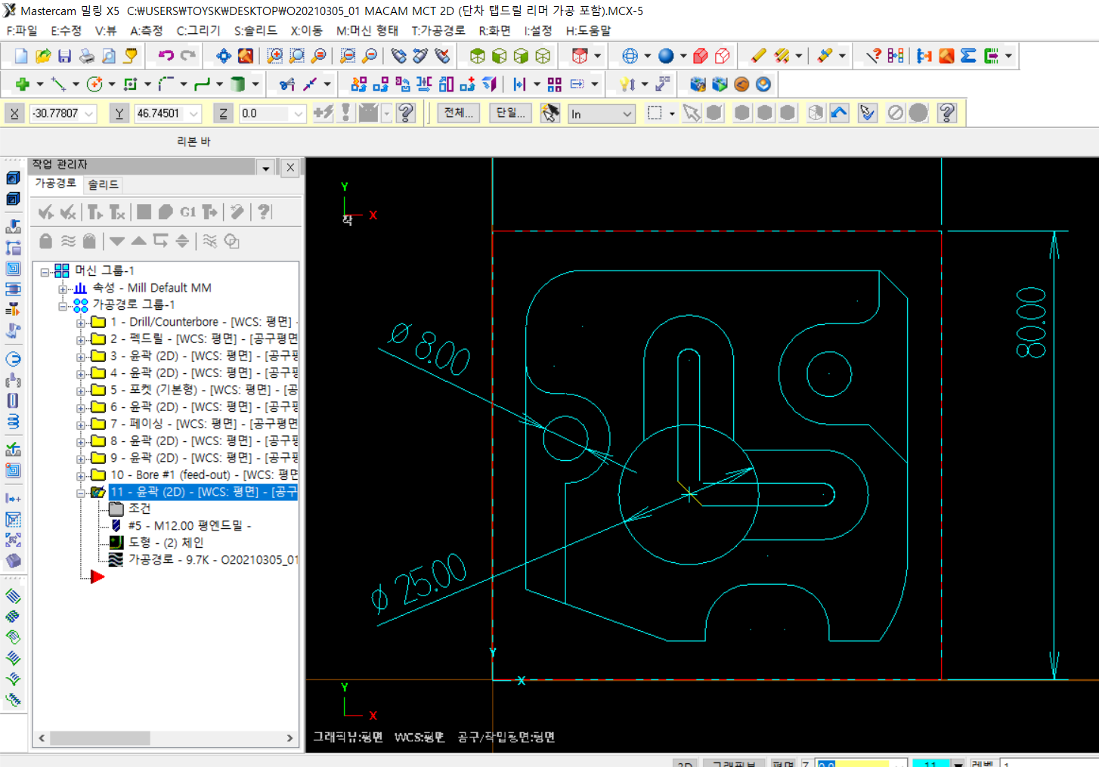Choose the create circle center point icon
1099x767 pixels.
pos(94,85)
